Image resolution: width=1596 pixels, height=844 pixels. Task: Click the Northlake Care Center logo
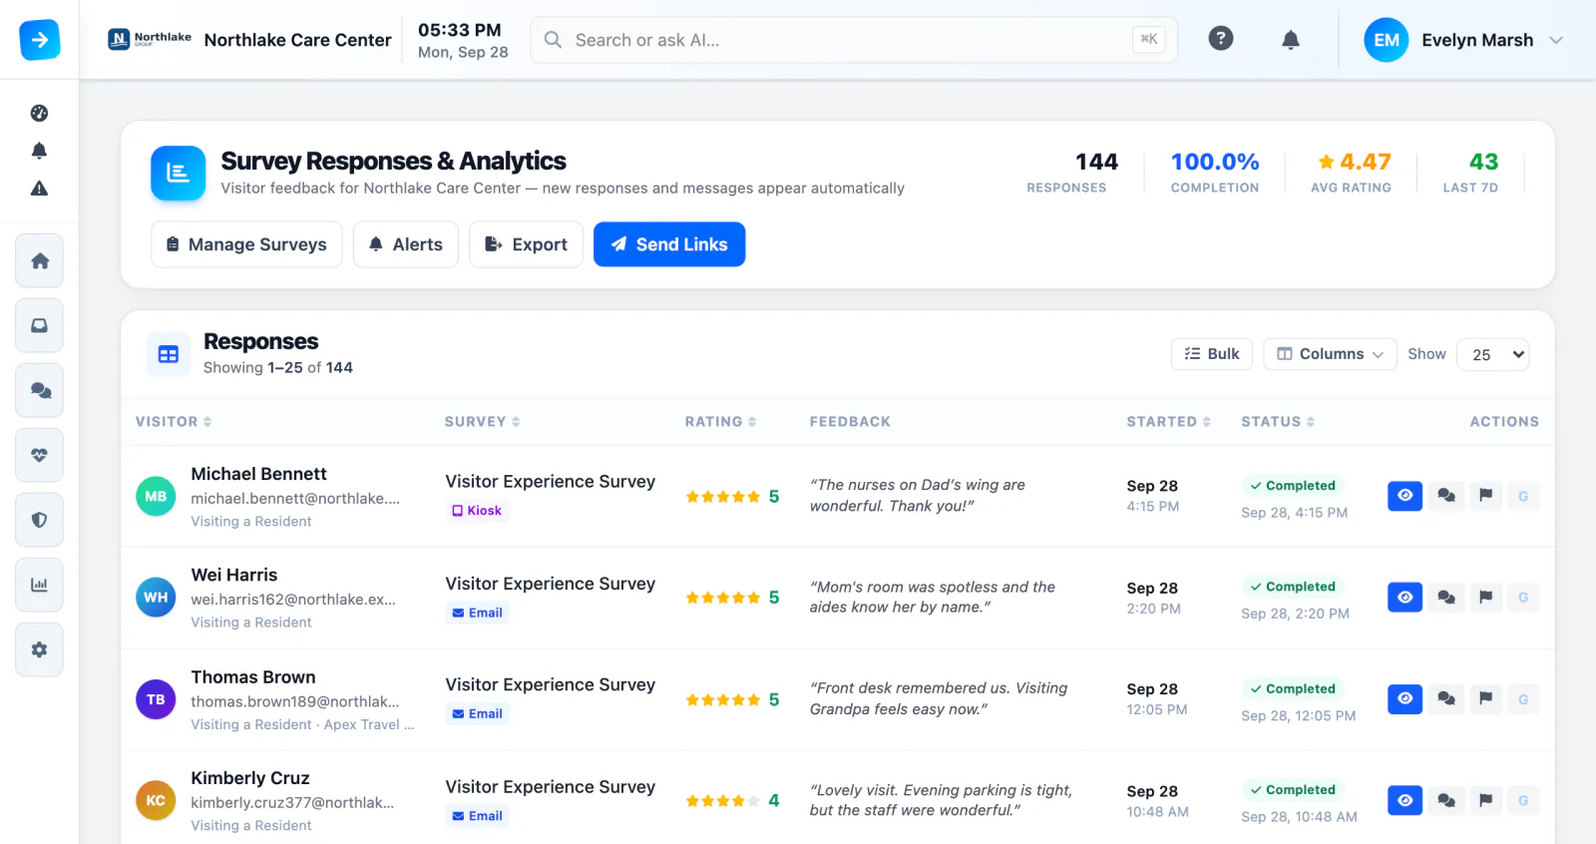[x=150, y=39]
